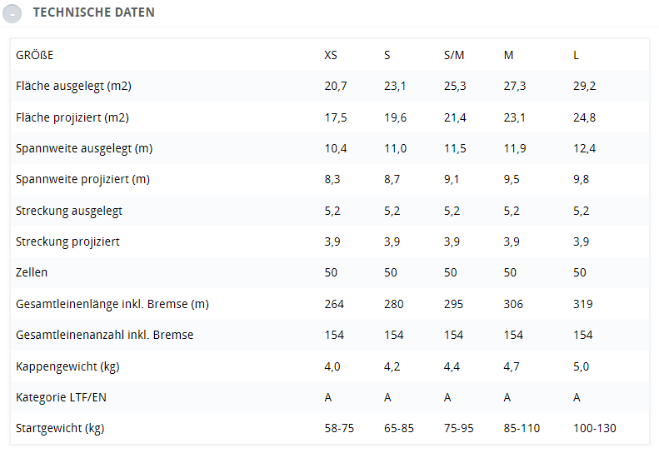Click the Fläche ausgelegt (m2) row label
The image size is (659, 453).
(73, 86)
